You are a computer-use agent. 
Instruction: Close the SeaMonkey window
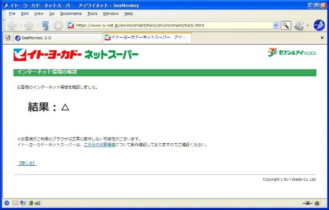[x=323, y=6]
